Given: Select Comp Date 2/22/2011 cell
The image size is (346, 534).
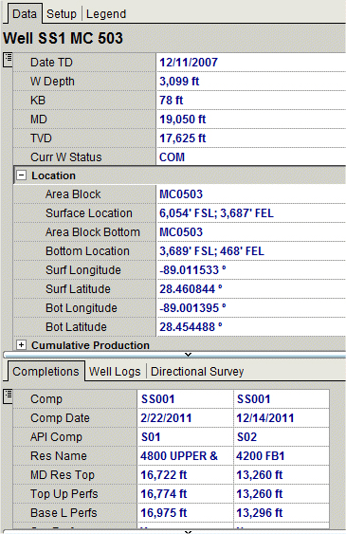Looking at the screenshot, I should 186,418.
